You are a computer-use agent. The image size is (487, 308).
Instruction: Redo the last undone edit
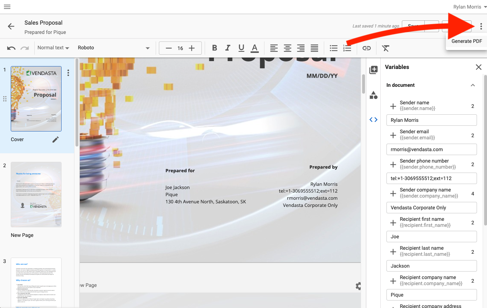24,48
